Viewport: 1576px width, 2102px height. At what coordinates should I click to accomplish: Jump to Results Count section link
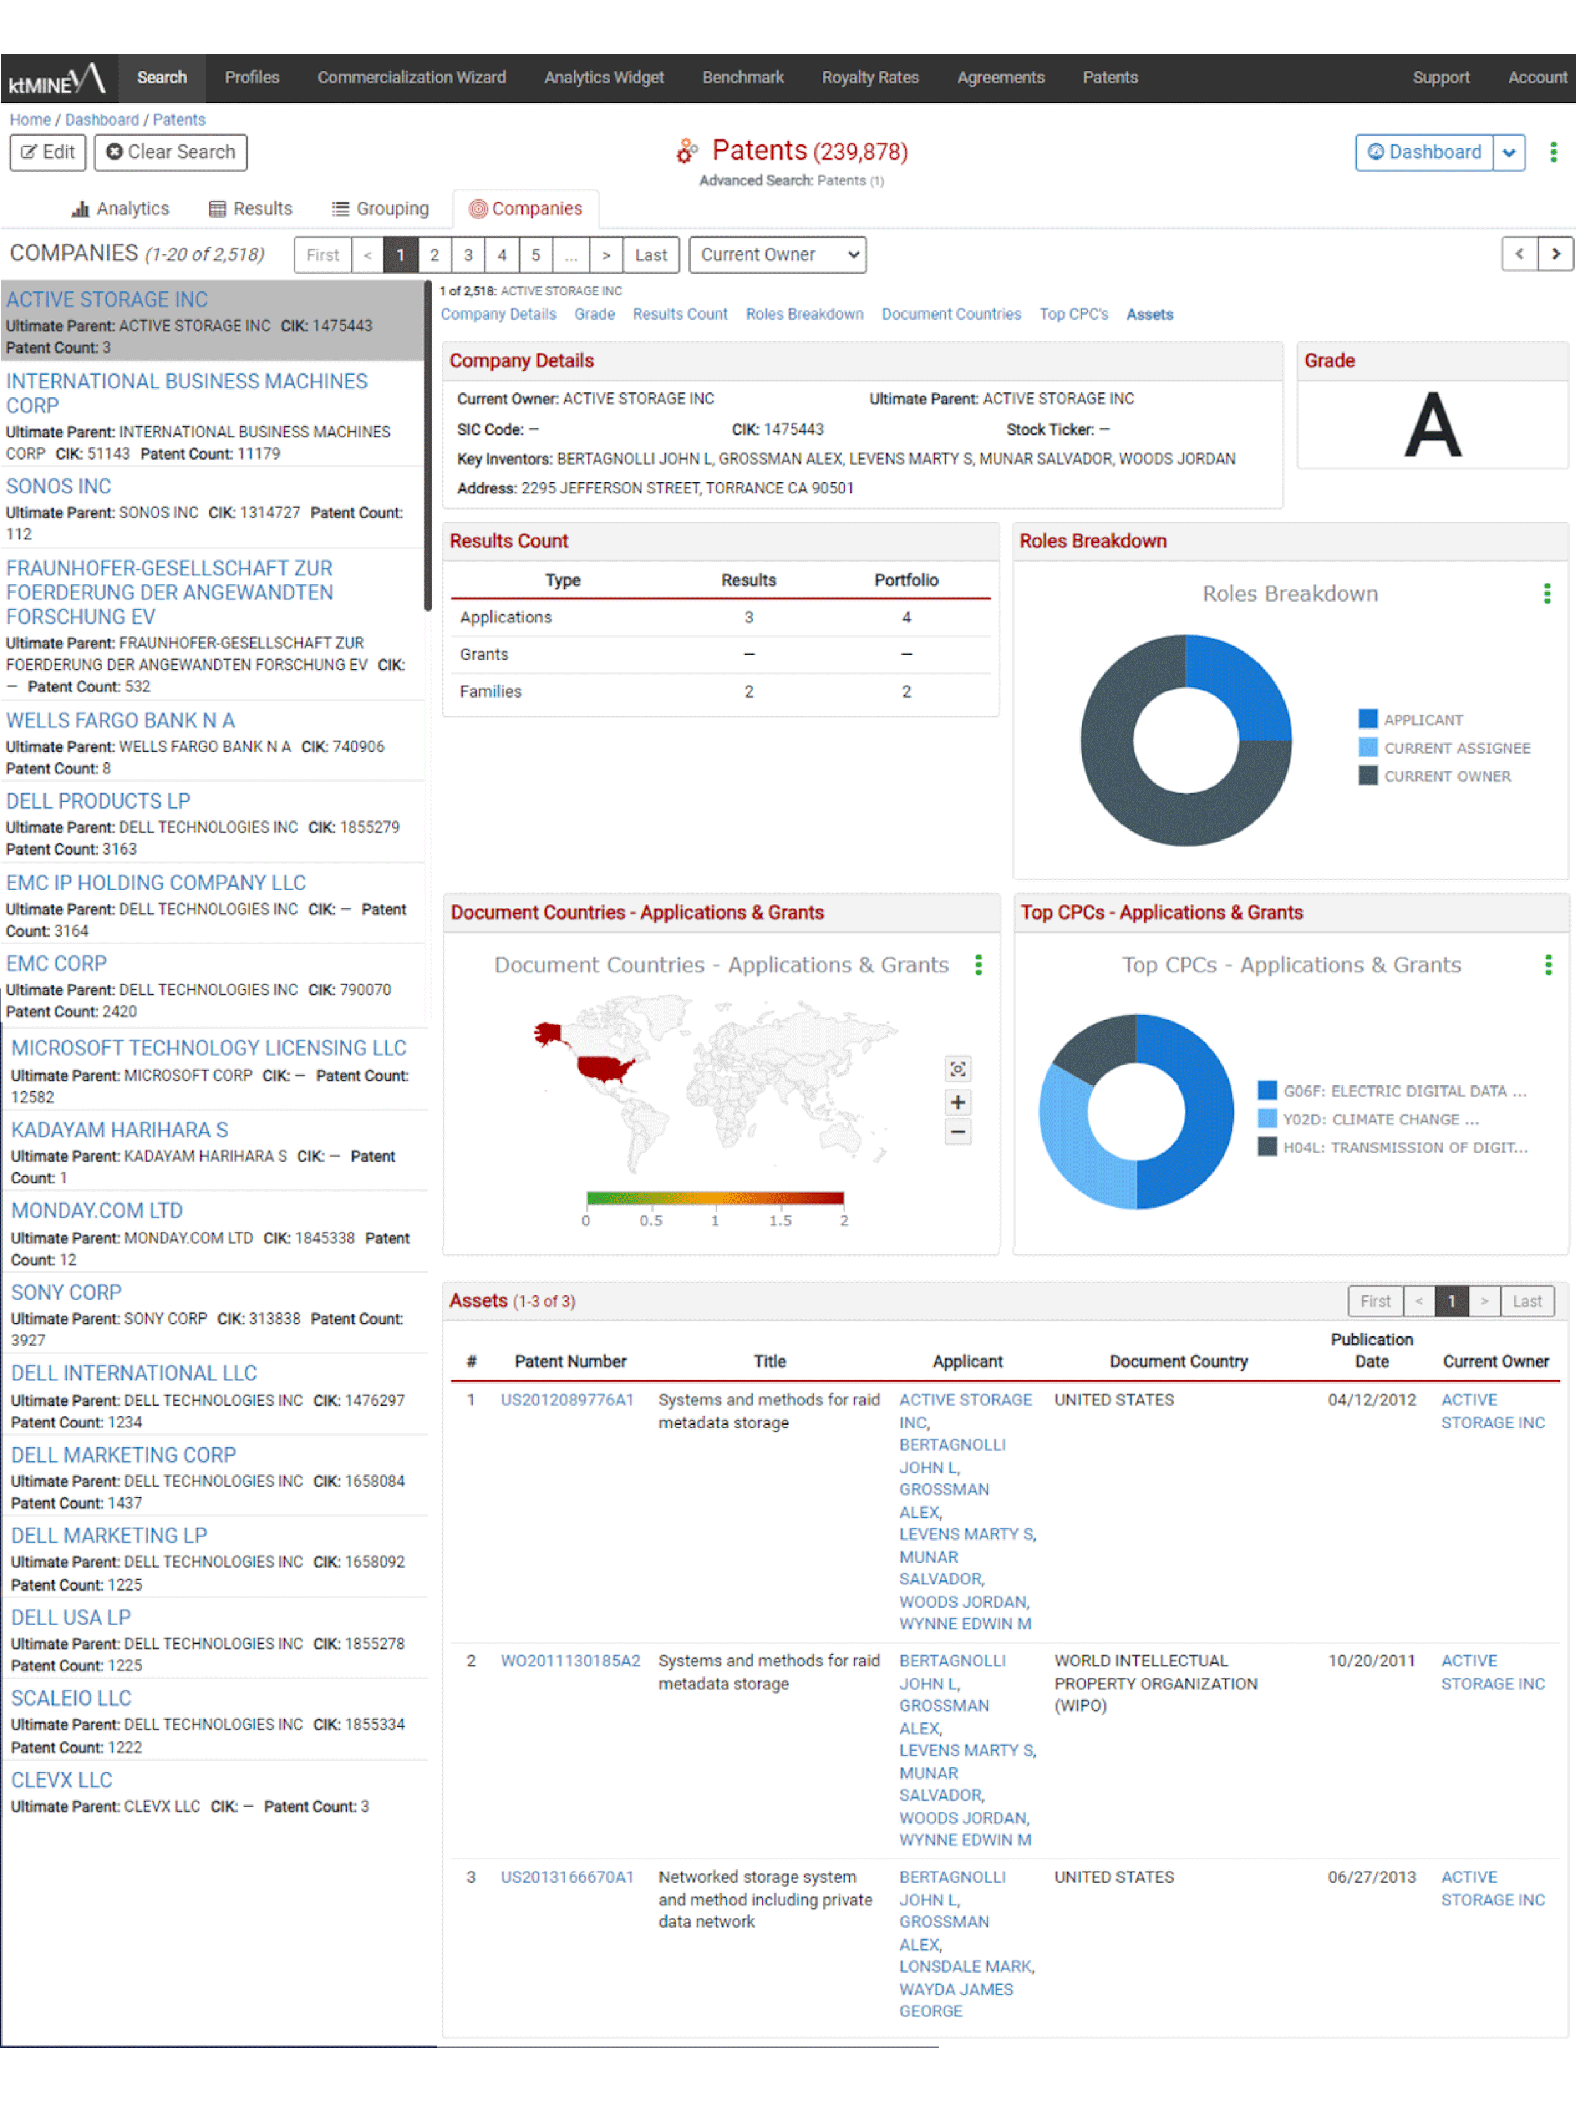click(x=680, y=315)
